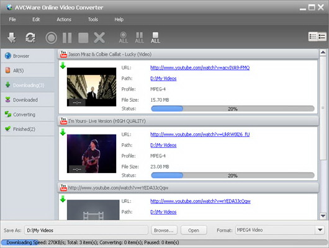Image resolution: width=329 pixels, height=248 pixels.
Task: Click the Pause toolbar button
Action: 67,38
